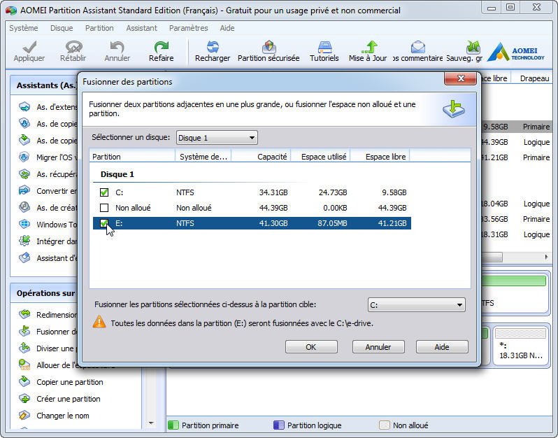Open the Partition sécurisée shield icon
The image size is (558, 438).
[x=269, y=47]
